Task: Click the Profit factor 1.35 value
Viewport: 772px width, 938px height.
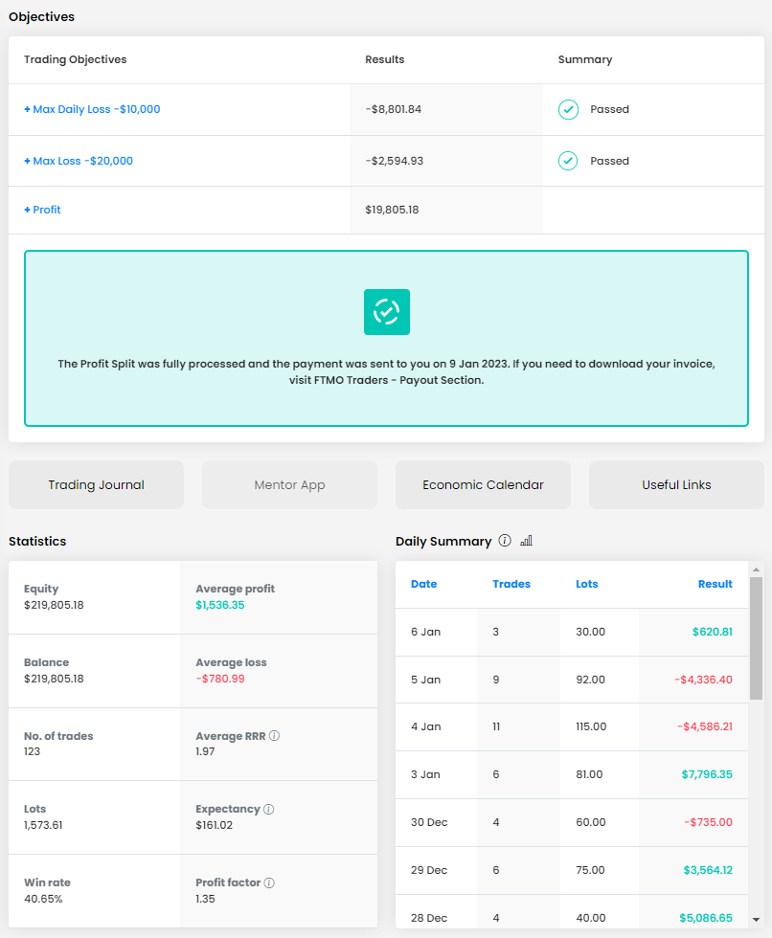Action: click(x=205, y=899)
